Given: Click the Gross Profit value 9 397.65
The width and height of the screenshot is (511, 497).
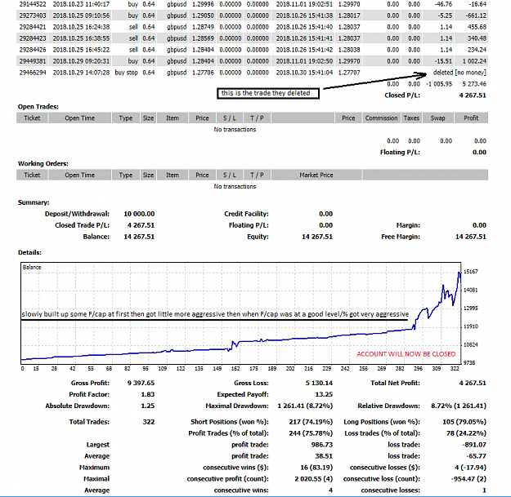Looking at the screenshot, I should 141,384.
